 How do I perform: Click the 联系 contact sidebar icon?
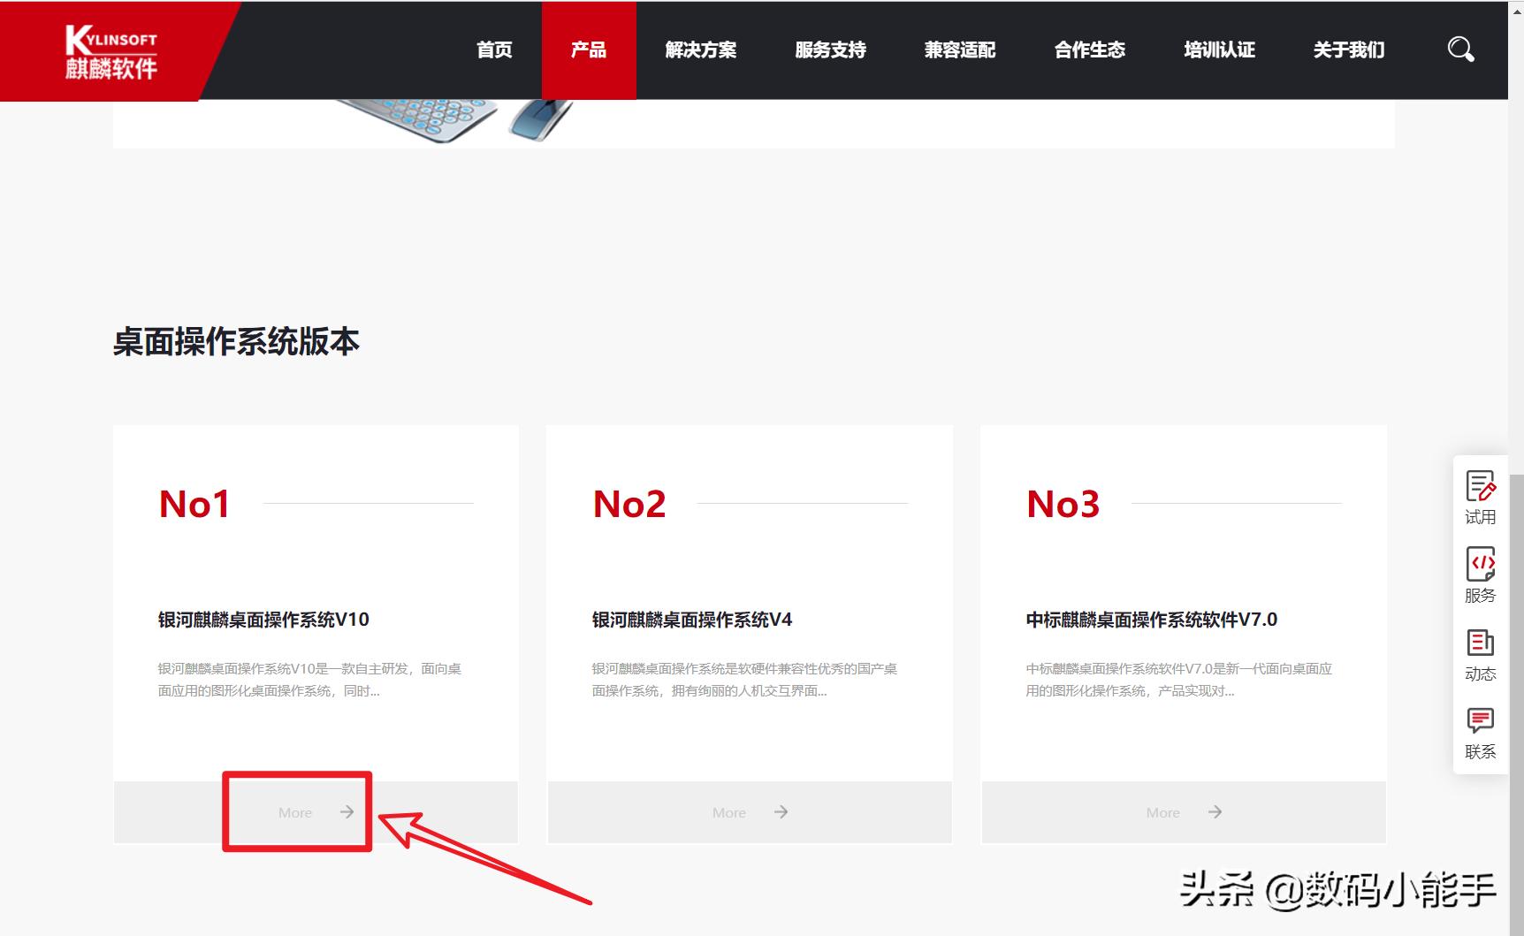pos(1481,730)
